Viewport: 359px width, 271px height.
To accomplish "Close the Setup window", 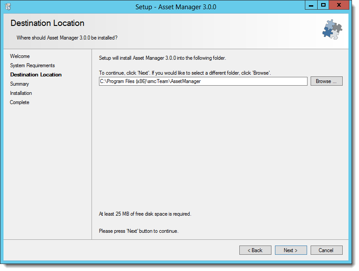I will pos(339,5).
